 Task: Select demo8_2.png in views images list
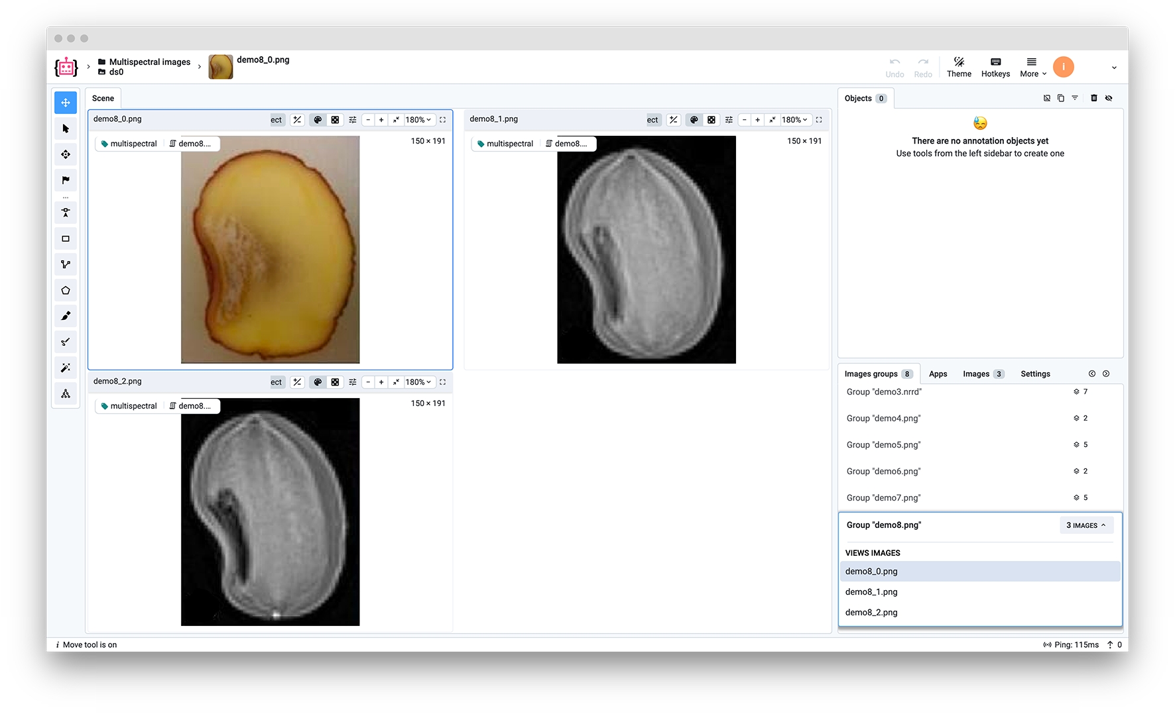(x=980, y=613)
